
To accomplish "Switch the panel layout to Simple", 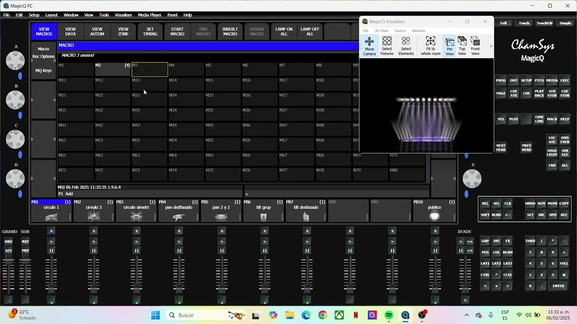I will click(x=565, y=23).
